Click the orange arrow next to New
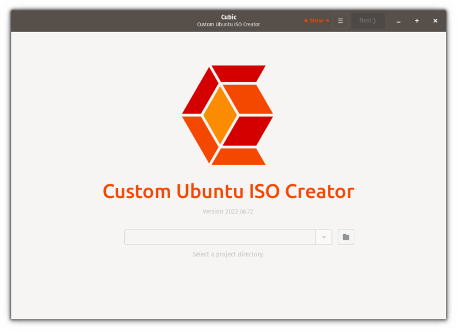The width and height of the screenshot is (458, 332). [326, 20]
